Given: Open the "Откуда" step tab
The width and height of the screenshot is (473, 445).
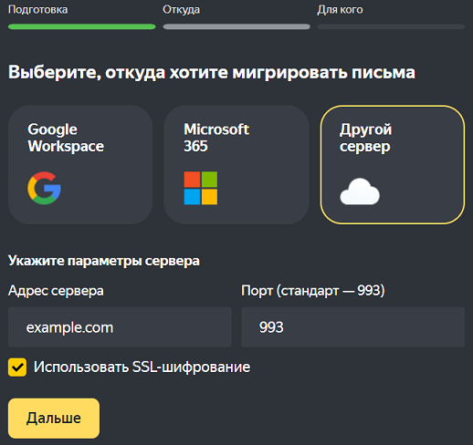Looking at the screenshot, I should (x=181, y=10).
